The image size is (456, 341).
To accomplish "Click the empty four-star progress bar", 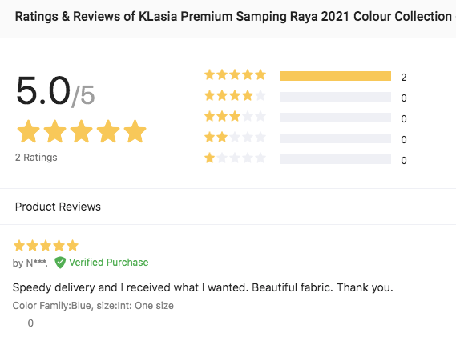I will pos(336,97).
